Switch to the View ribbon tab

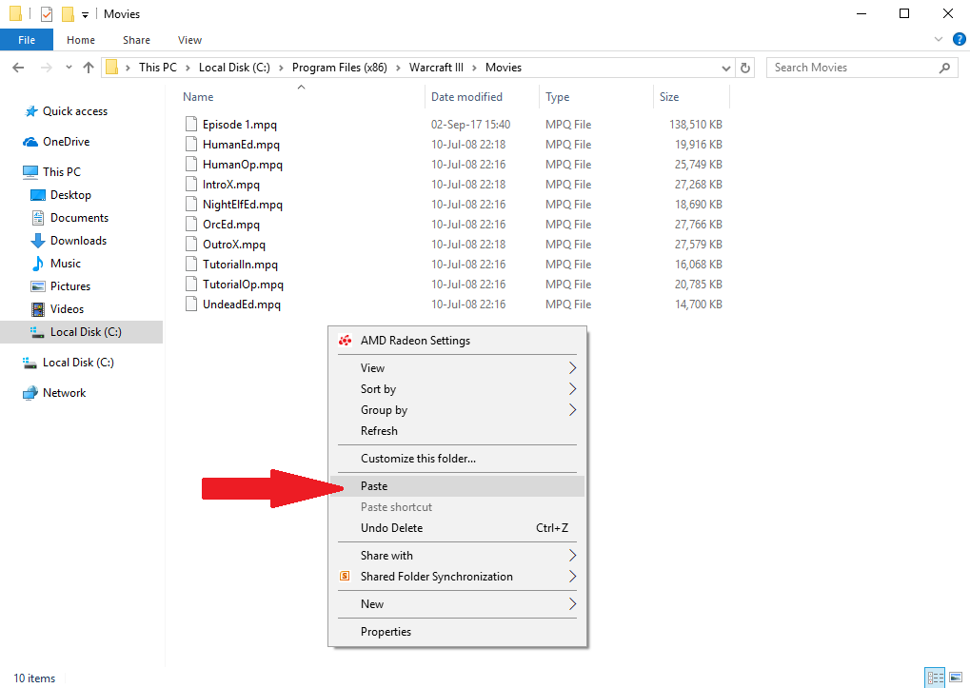click(x=190, y=40)
